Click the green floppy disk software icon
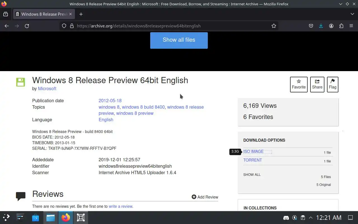The width and height of the screenshot is (358, 224). pos(21,82)
